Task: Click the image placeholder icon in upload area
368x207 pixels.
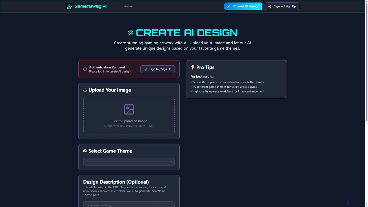Action: [129, 110]
